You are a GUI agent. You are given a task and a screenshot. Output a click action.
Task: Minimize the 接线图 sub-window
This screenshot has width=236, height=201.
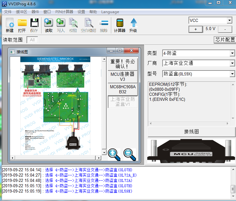pyautogui.click(x=111, y=51)
